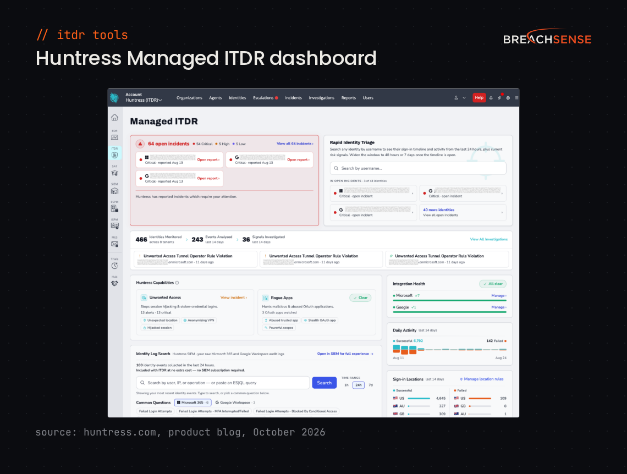Toggle the Microsoft 365 common questions filter

point(193,403)
